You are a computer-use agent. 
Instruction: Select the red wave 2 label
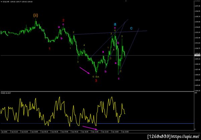pos(63,20)
